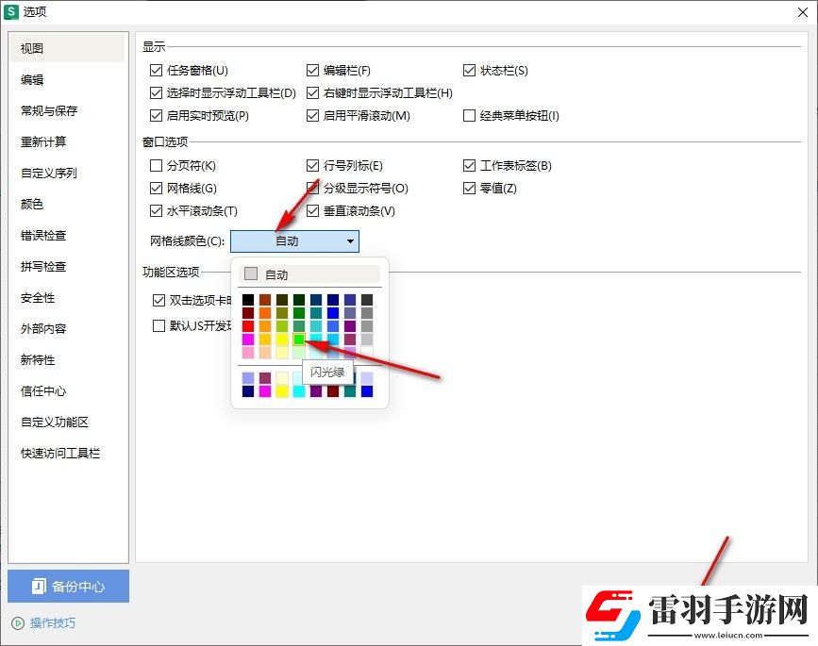Open the 网格线颜色 dropdown showing 自动
This screenshot has height=646, width=818.
point(293,241)
